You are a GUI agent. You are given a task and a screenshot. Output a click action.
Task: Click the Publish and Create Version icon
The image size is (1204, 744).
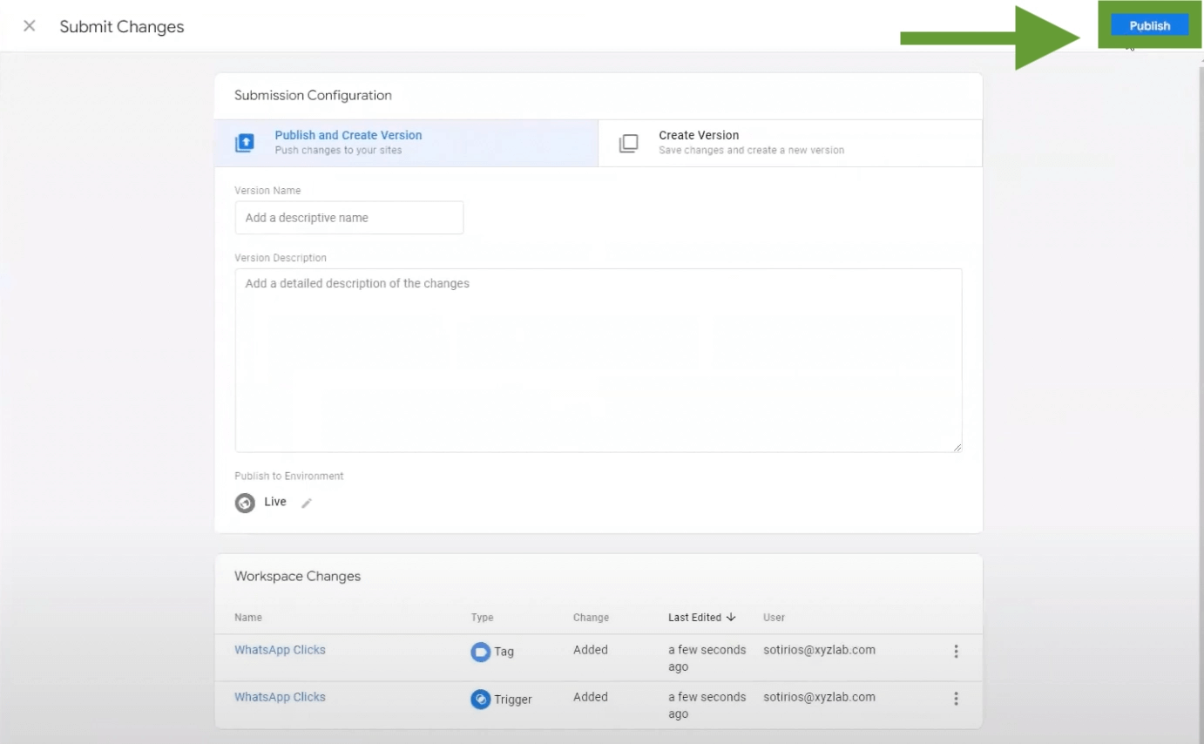coord(245,143)
